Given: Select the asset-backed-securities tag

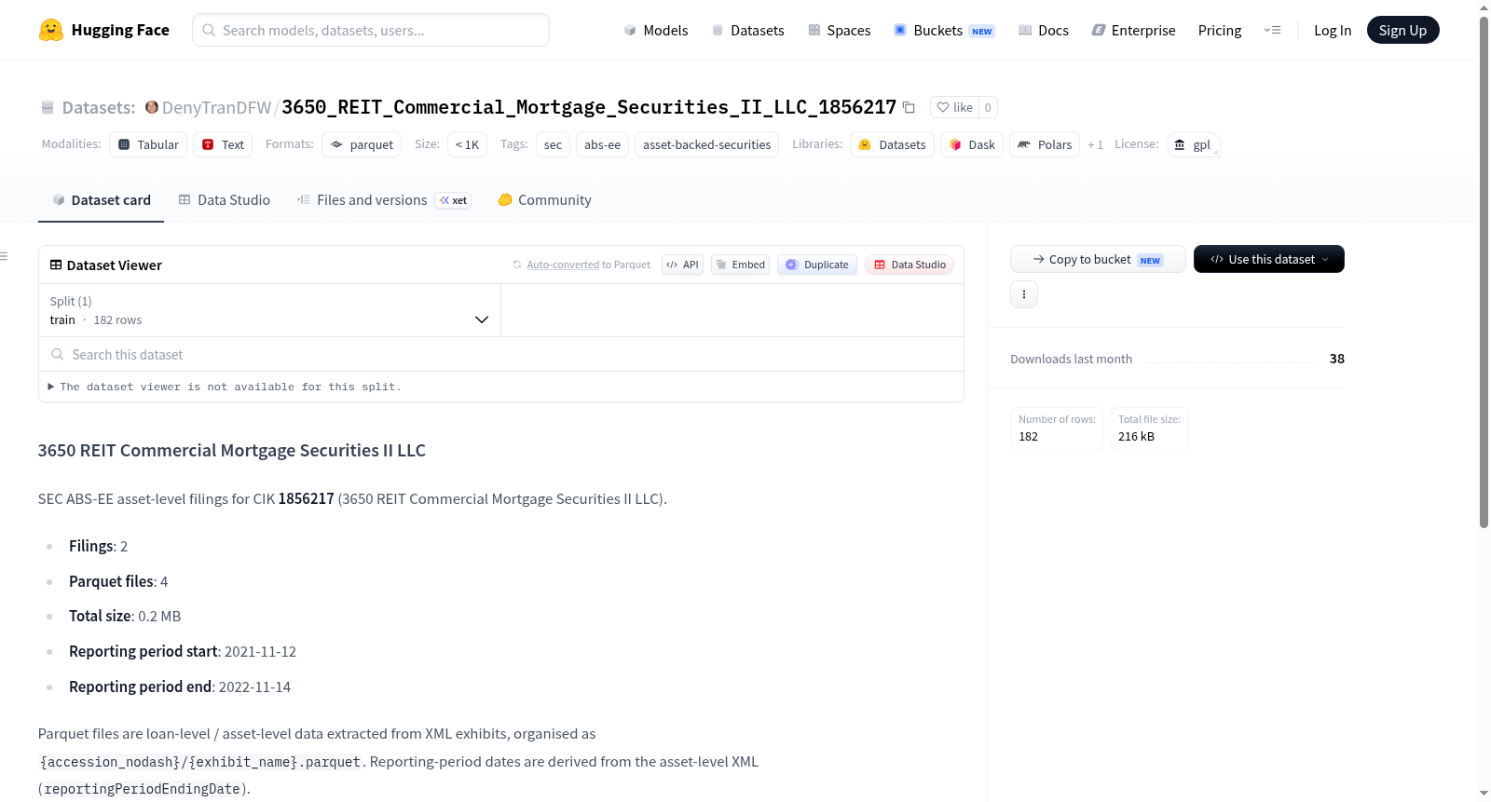Looking at the screenshot, I should [706, 144].
